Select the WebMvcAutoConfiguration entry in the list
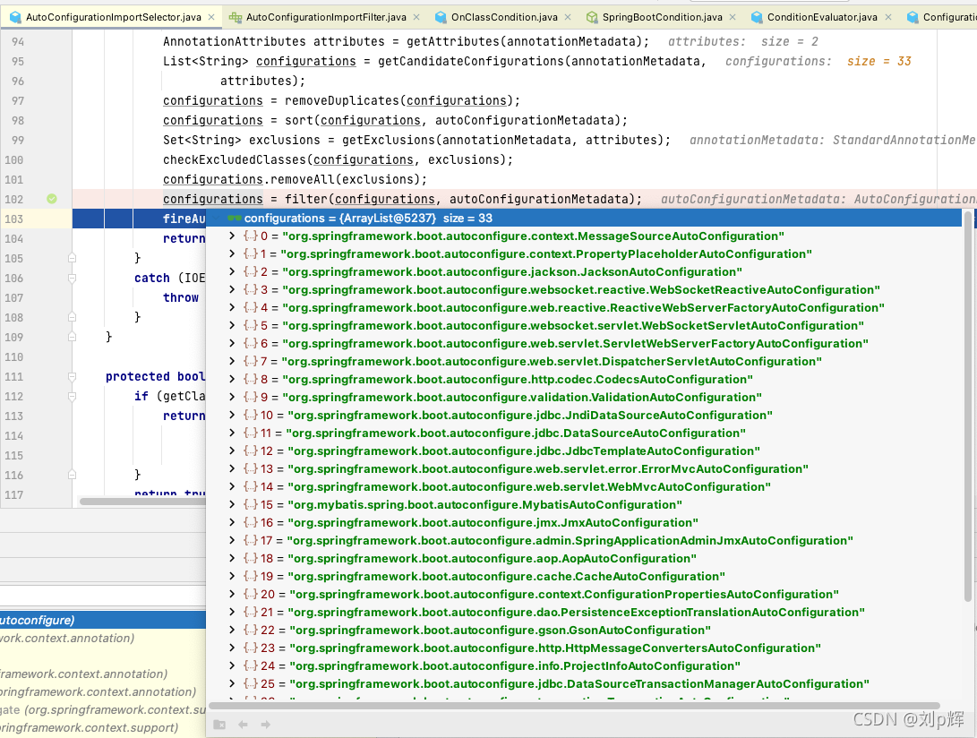Image resolution: width=977 pixels, height=738 pixels. pos(507,487)
